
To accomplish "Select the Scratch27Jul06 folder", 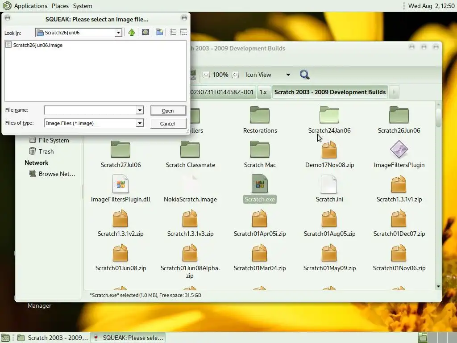I will coord(120,154).
